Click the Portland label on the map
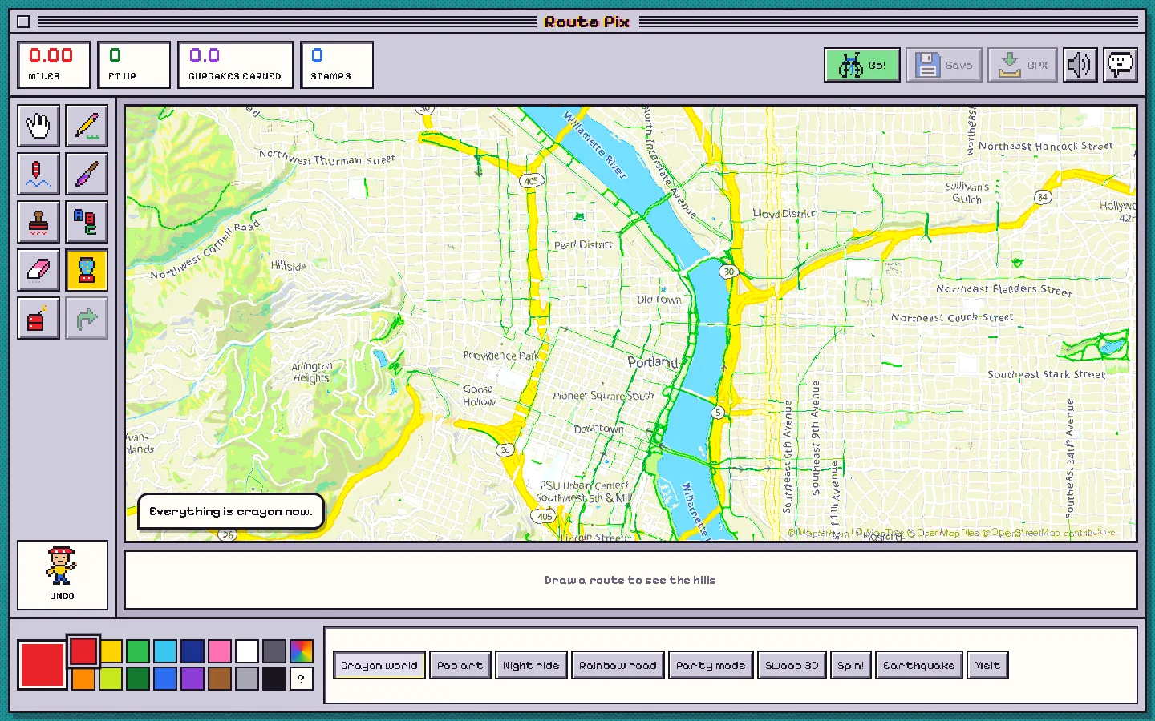 coord(653,362)
